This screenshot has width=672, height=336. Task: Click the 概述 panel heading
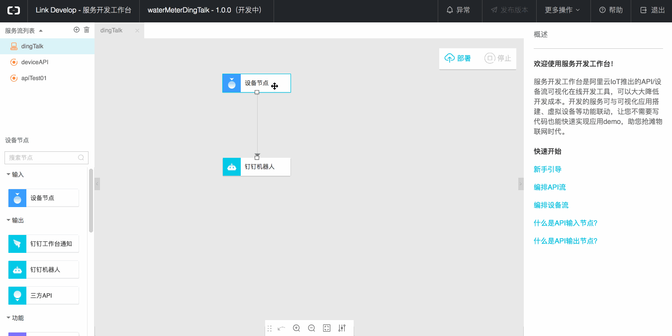[x=541, y=34]
